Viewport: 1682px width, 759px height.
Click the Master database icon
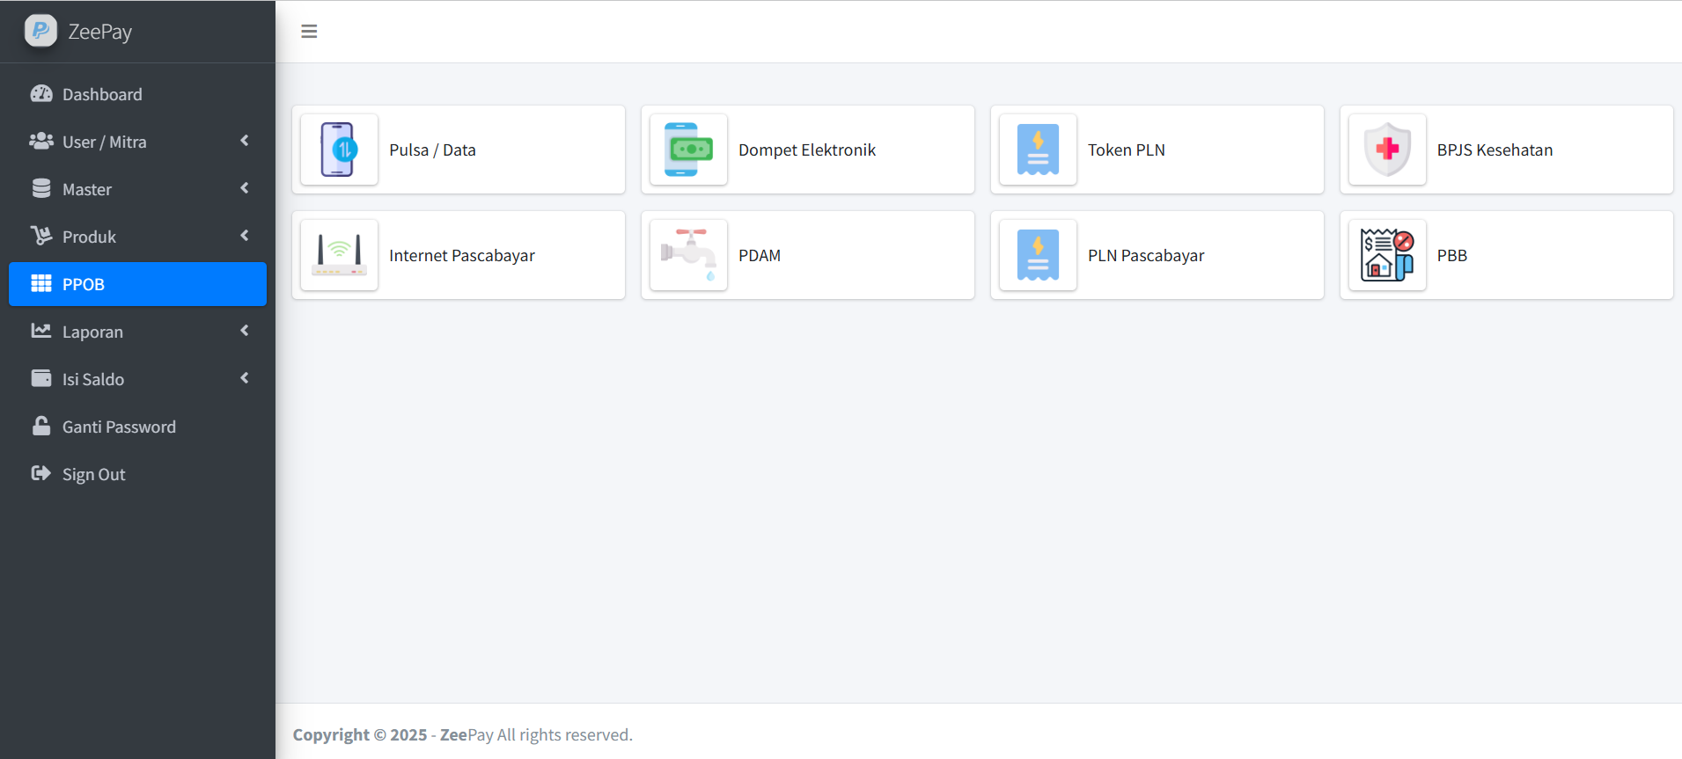tap(41, 189)
